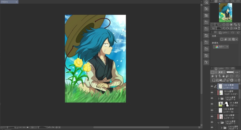Screen dimensions: 241x130
Task: Hide フォルダー 6 のコピー layer eye
Action: (212, 93)
